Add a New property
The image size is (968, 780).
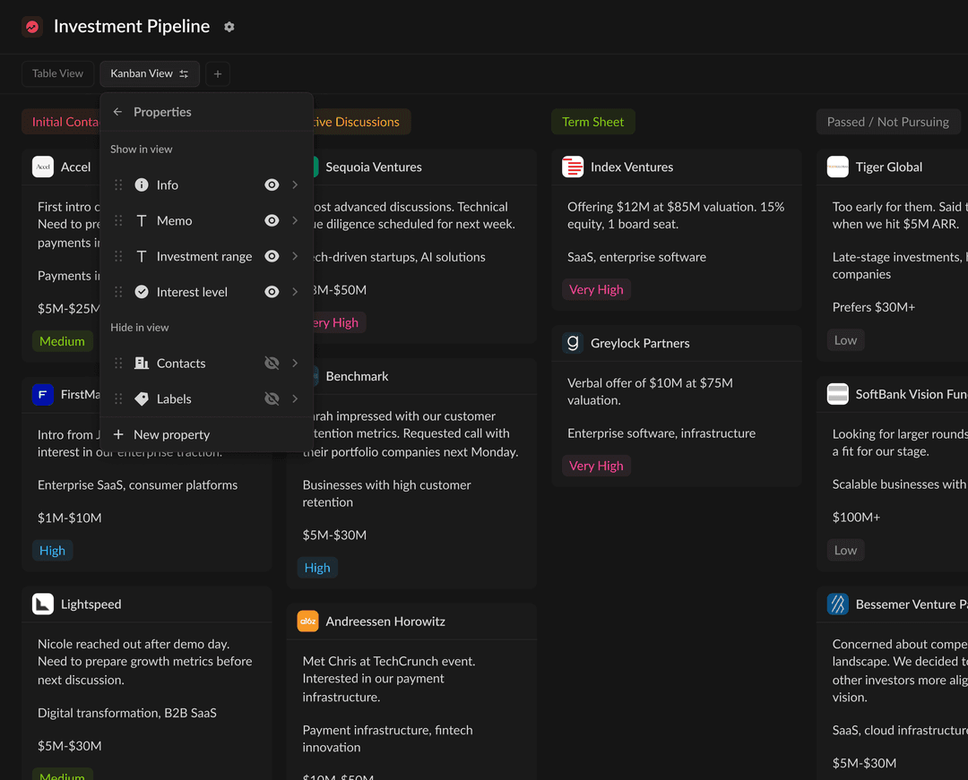206,434
